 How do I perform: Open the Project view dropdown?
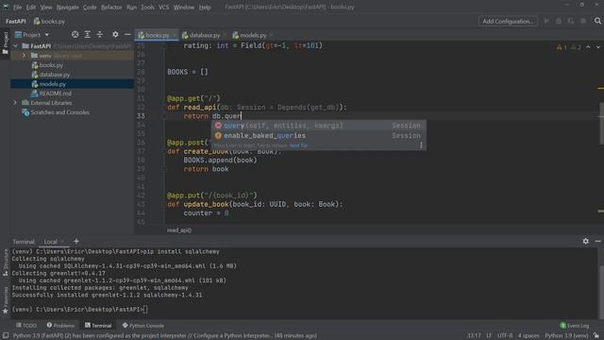click(32, 35)
